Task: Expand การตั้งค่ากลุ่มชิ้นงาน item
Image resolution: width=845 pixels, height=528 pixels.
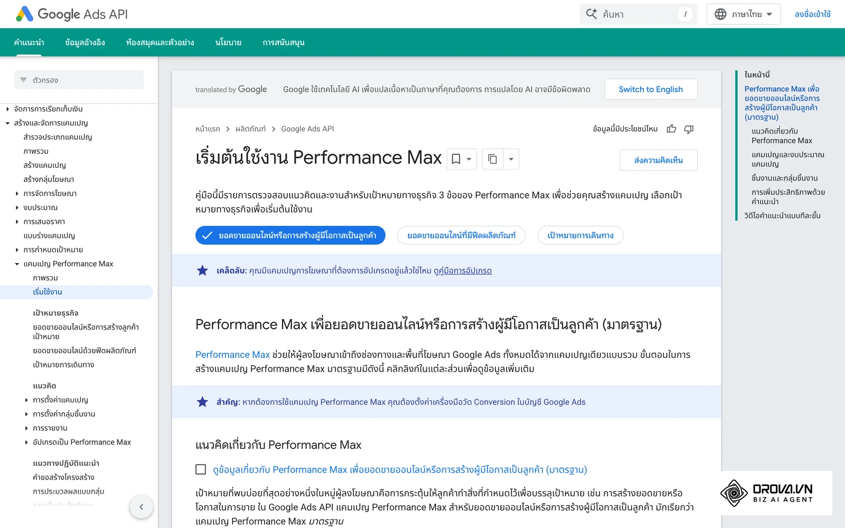Action: [26, 414]
